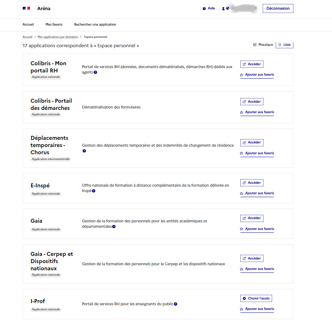Click the info icon after I-Prof description

(176, 304)
